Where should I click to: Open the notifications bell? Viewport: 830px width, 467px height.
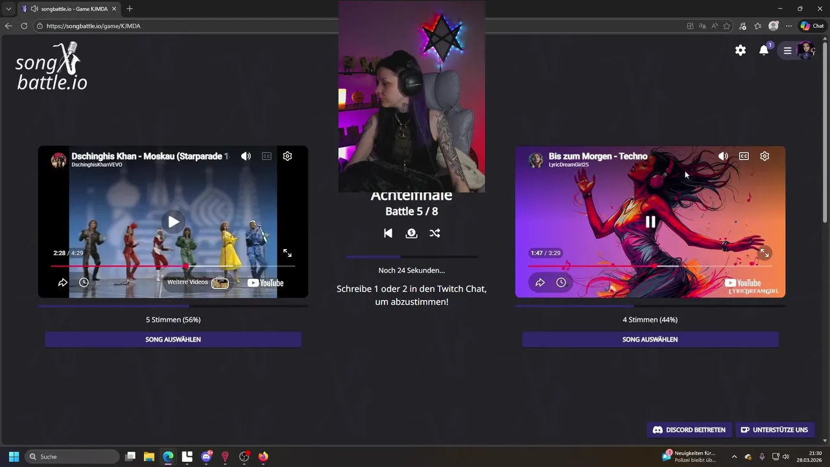pyautogui.click(x=764, y=51)
